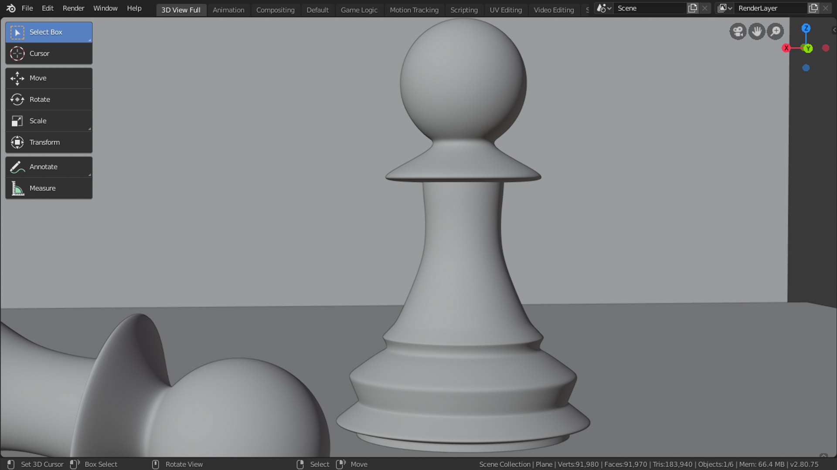Screen dimensions: 837x470
Task: Click the negative Z axis gizmo dot
Action: click(x=806, y=68)
